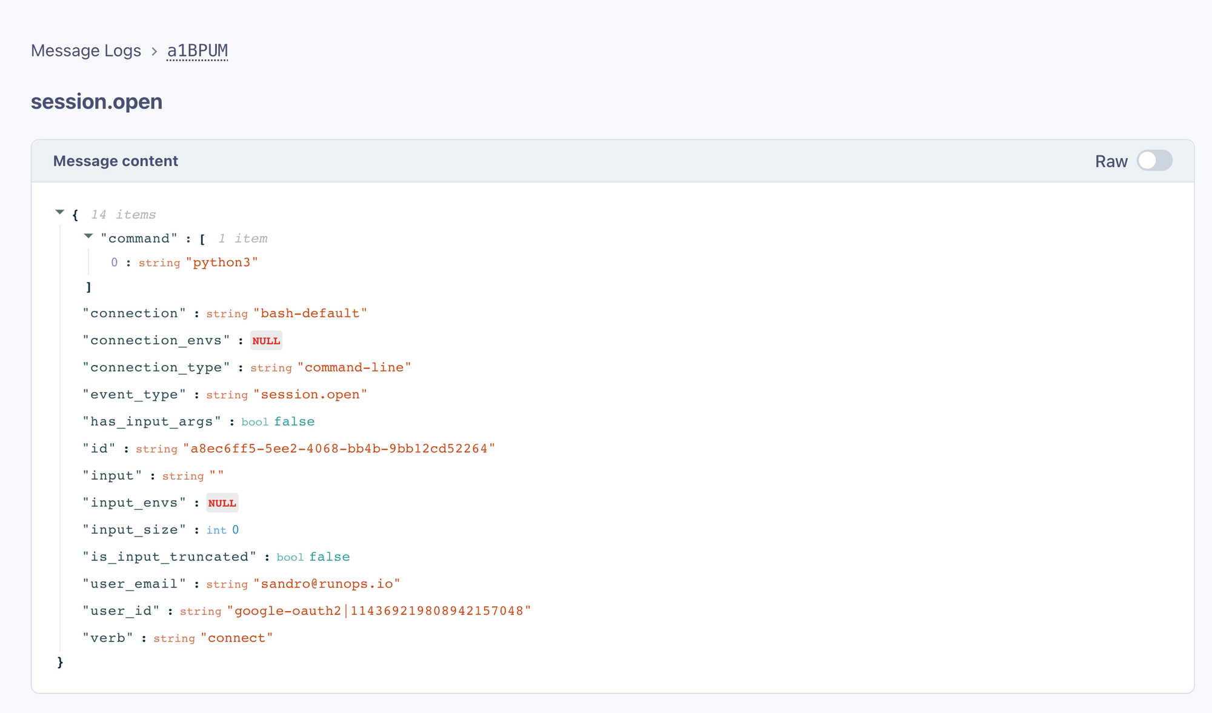Click the Message content panel header
The image size is (1212, 713).
[116, 161]
